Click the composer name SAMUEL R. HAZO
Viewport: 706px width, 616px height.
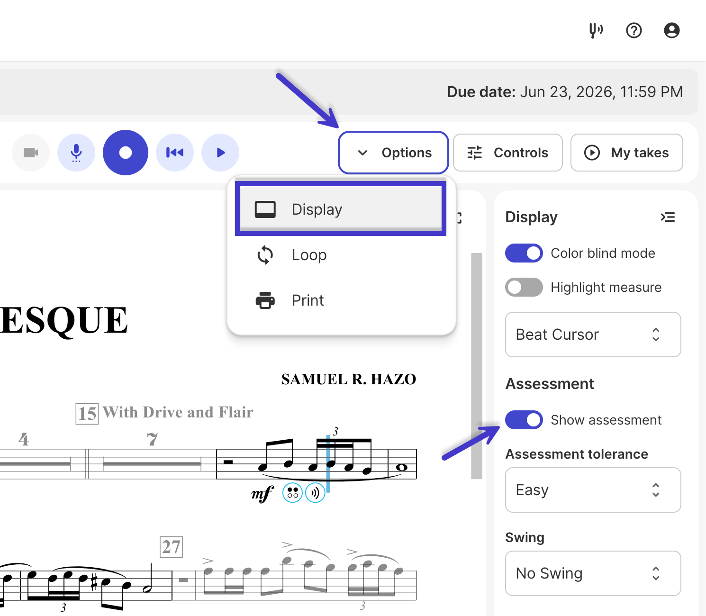tap(349, 380)
